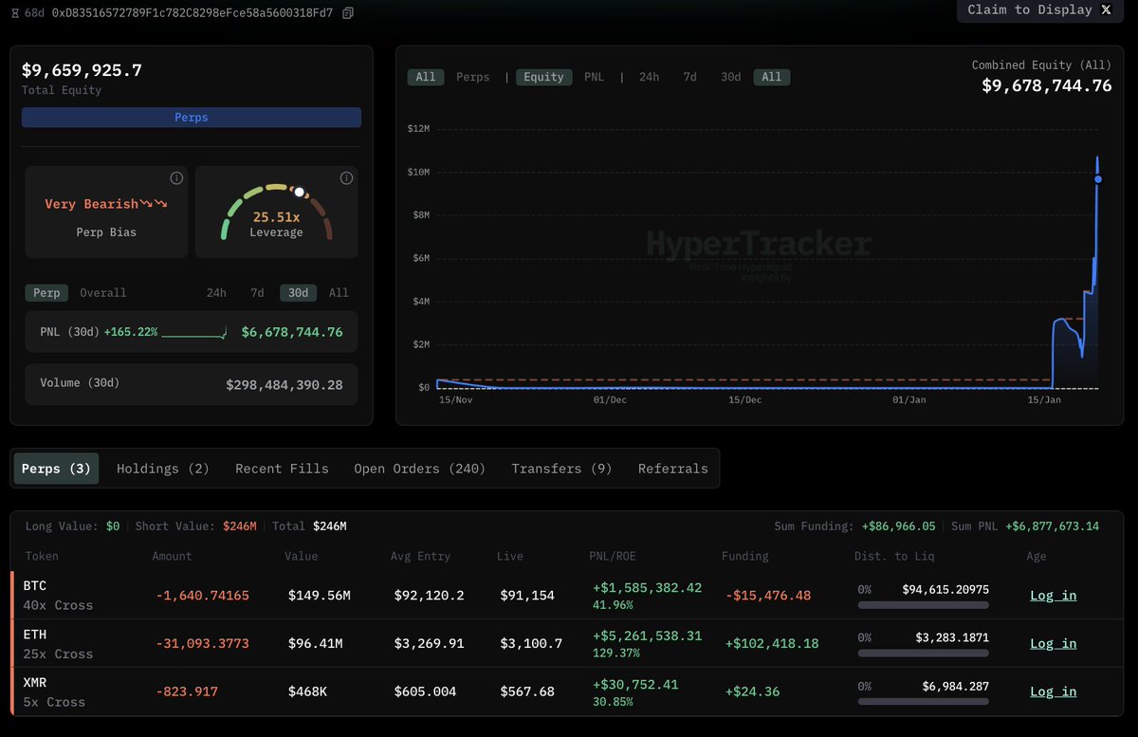Click Log in link on XMR row
The width and height of the screenshot is (1138, 737).
tap(1053, 691)
